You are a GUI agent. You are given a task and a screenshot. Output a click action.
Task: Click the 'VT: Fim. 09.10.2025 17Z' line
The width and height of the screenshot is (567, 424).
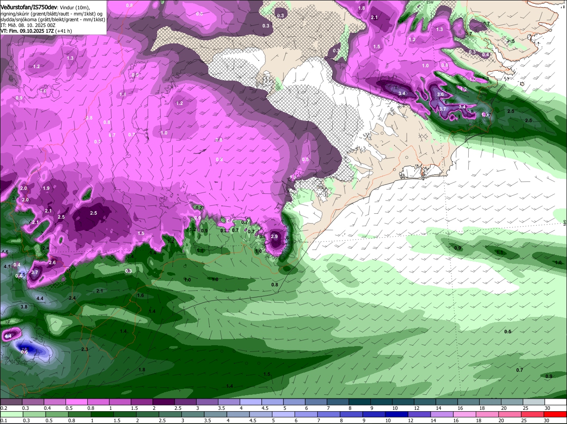(28, 31)
